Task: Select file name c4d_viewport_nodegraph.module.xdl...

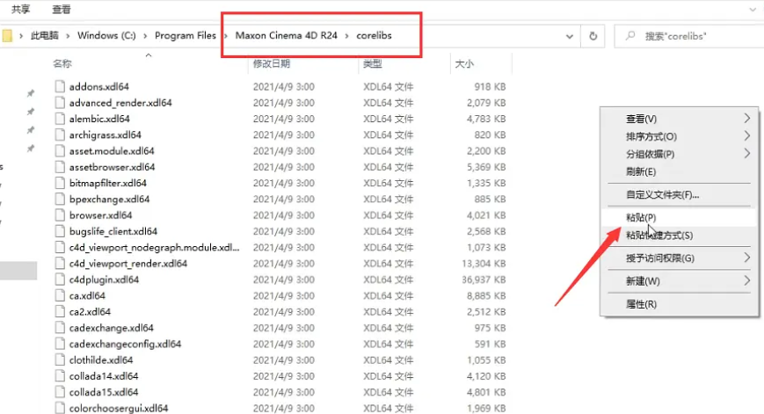Action: pyautogui.click(x=155, y=247)
